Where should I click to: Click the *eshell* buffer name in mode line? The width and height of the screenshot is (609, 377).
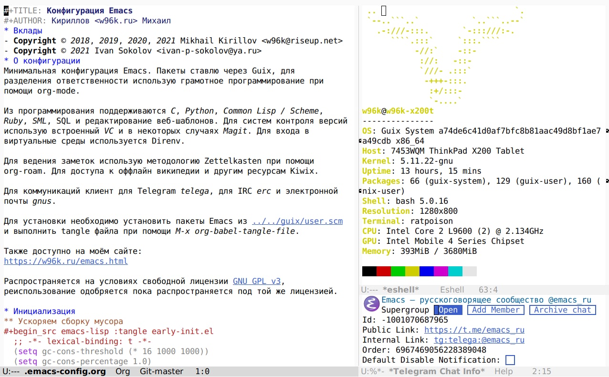point(401,290)
